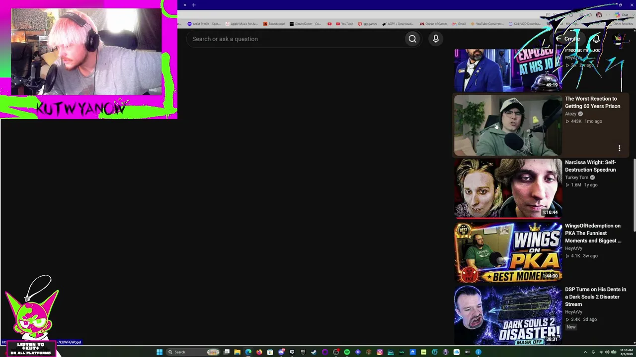This screenshot has height=357, width=636.
Task: Visit HeyArVy channel under the DSP video
Action: click(x=573, y=312)
